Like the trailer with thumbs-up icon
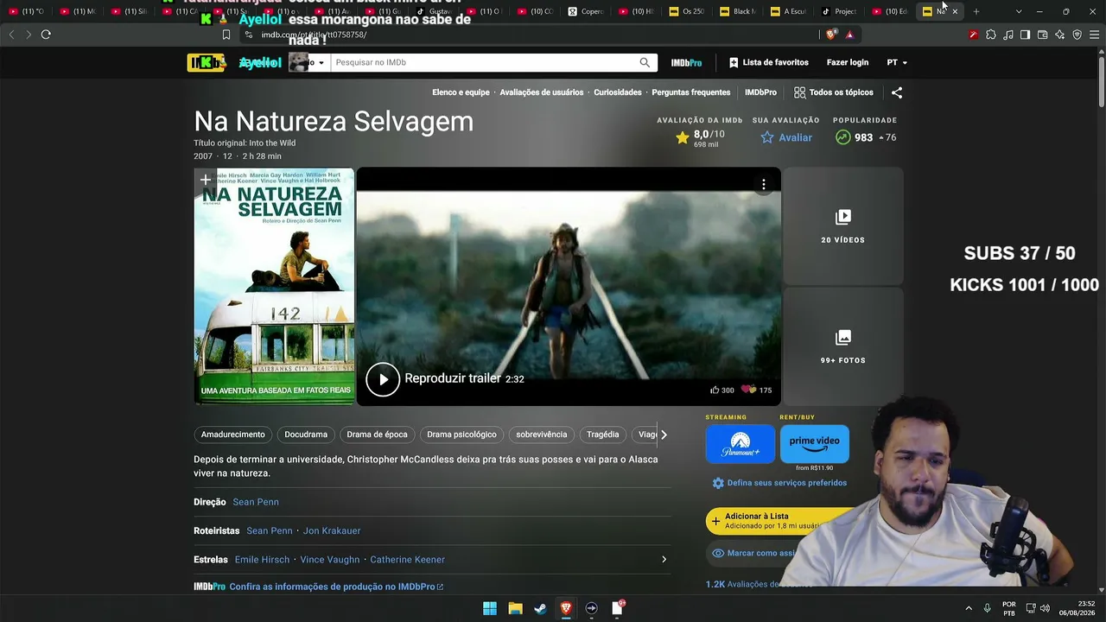 [715, 390]
